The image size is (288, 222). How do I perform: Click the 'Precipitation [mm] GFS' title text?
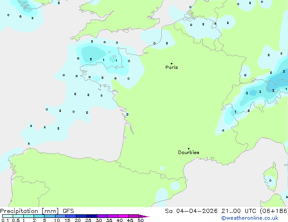37,211
